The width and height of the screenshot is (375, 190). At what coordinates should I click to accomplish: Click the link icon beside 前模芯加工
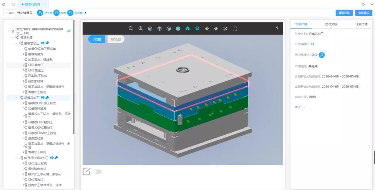[x=42, y=43]
